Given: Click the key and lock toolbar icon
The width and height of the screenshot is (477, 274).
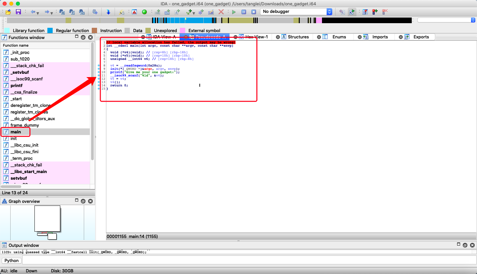Looking at the screenshot, I should pyautogui.click(x=122, y=12).
